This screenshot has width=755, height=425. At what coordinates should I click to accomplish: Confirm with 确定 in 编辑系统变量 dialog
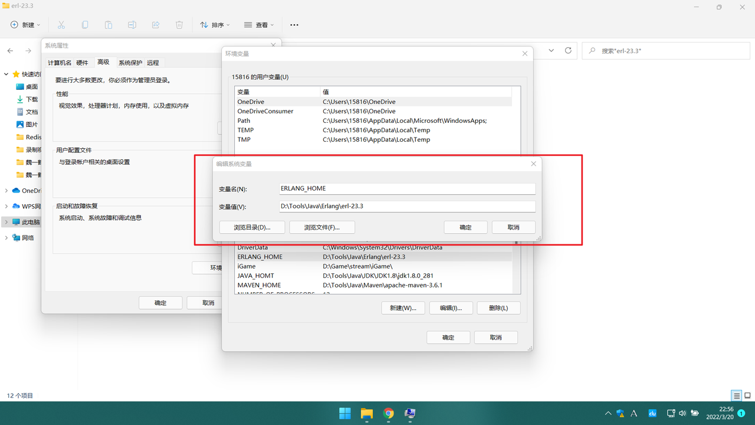[x=465, y=227]
